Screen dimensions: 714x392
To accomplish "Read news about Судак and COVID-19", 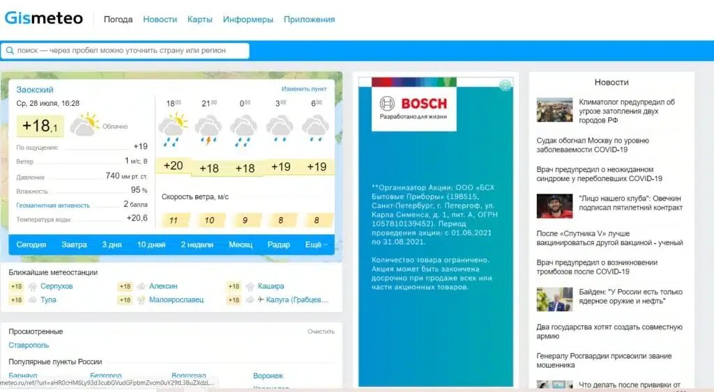I will coord(593,145).
